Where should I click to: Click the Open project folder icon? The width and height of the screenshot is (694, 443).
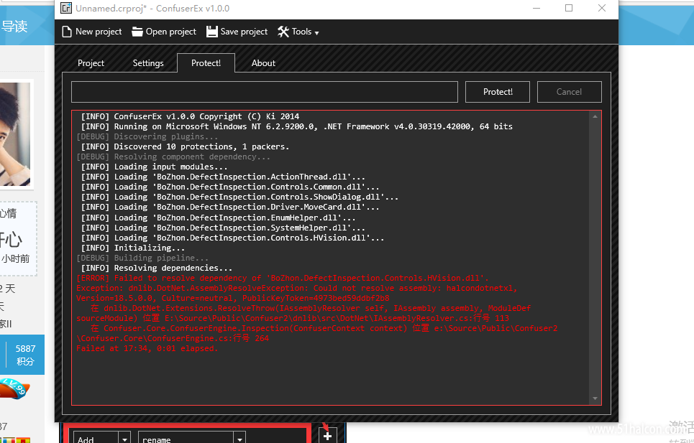click(x=137, y=32)
